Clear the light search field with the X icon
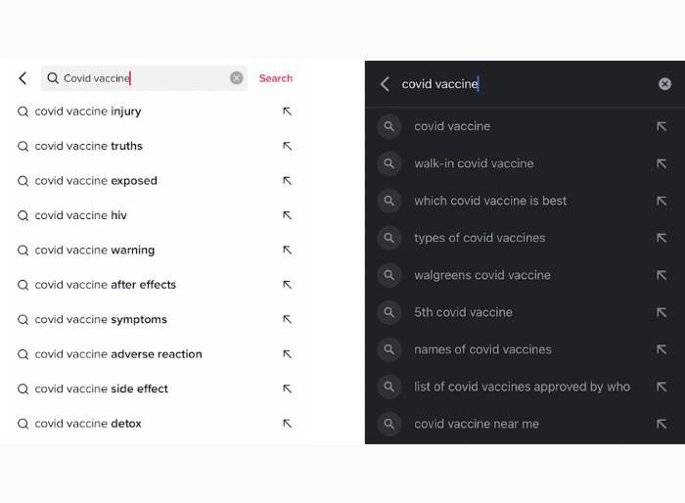 [x=237, y=77]
